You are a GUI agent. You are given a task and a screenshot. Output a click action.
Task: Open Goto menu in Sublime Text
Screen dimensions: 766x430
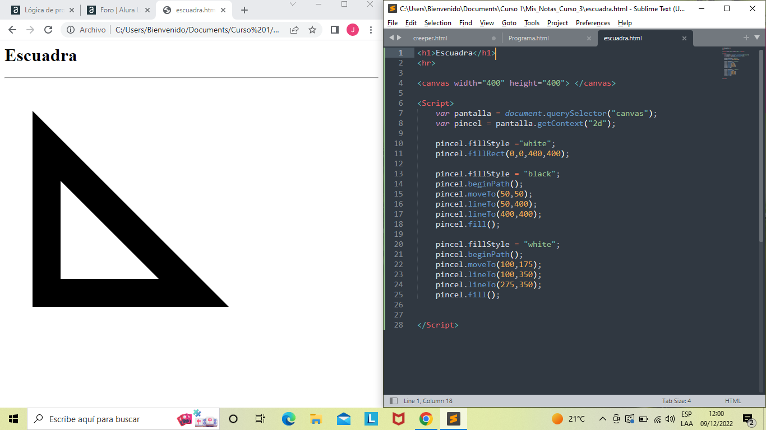point(509,23)
